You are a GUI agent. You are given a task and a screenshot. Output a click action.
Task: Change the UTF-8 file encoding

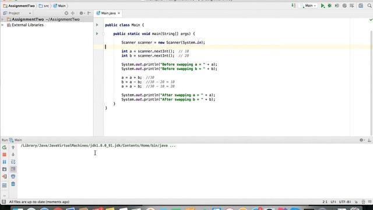(344, 202)
